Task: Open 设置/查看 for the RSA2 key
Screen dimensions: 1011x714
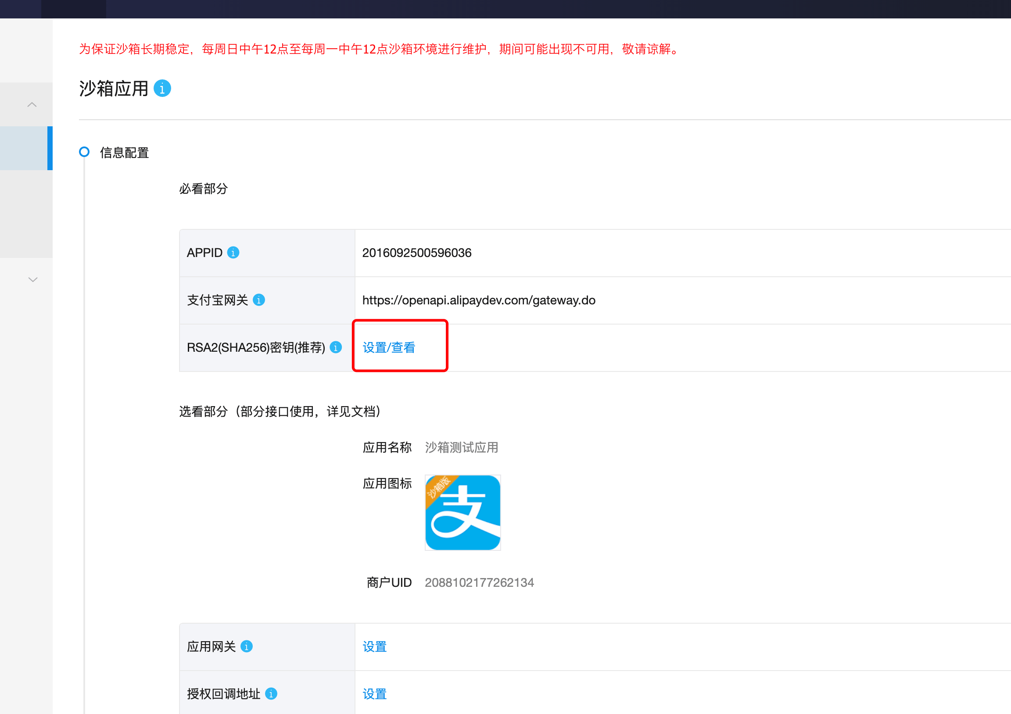Action: pyautogui.click(x=390, y=347)
